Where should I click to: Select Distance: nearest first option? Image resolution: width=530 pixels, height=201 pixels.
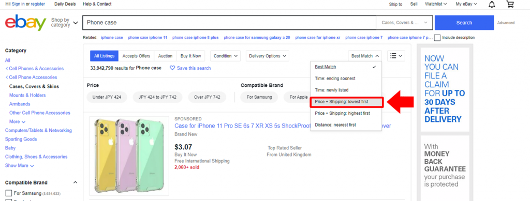point(346,125)
